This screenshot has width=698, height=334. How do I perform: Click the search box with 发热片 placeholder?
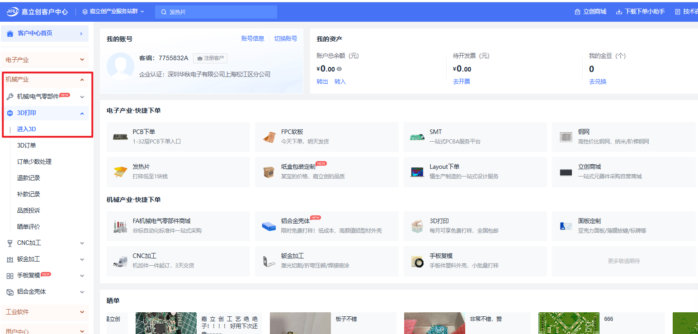[x=216, y=12]
